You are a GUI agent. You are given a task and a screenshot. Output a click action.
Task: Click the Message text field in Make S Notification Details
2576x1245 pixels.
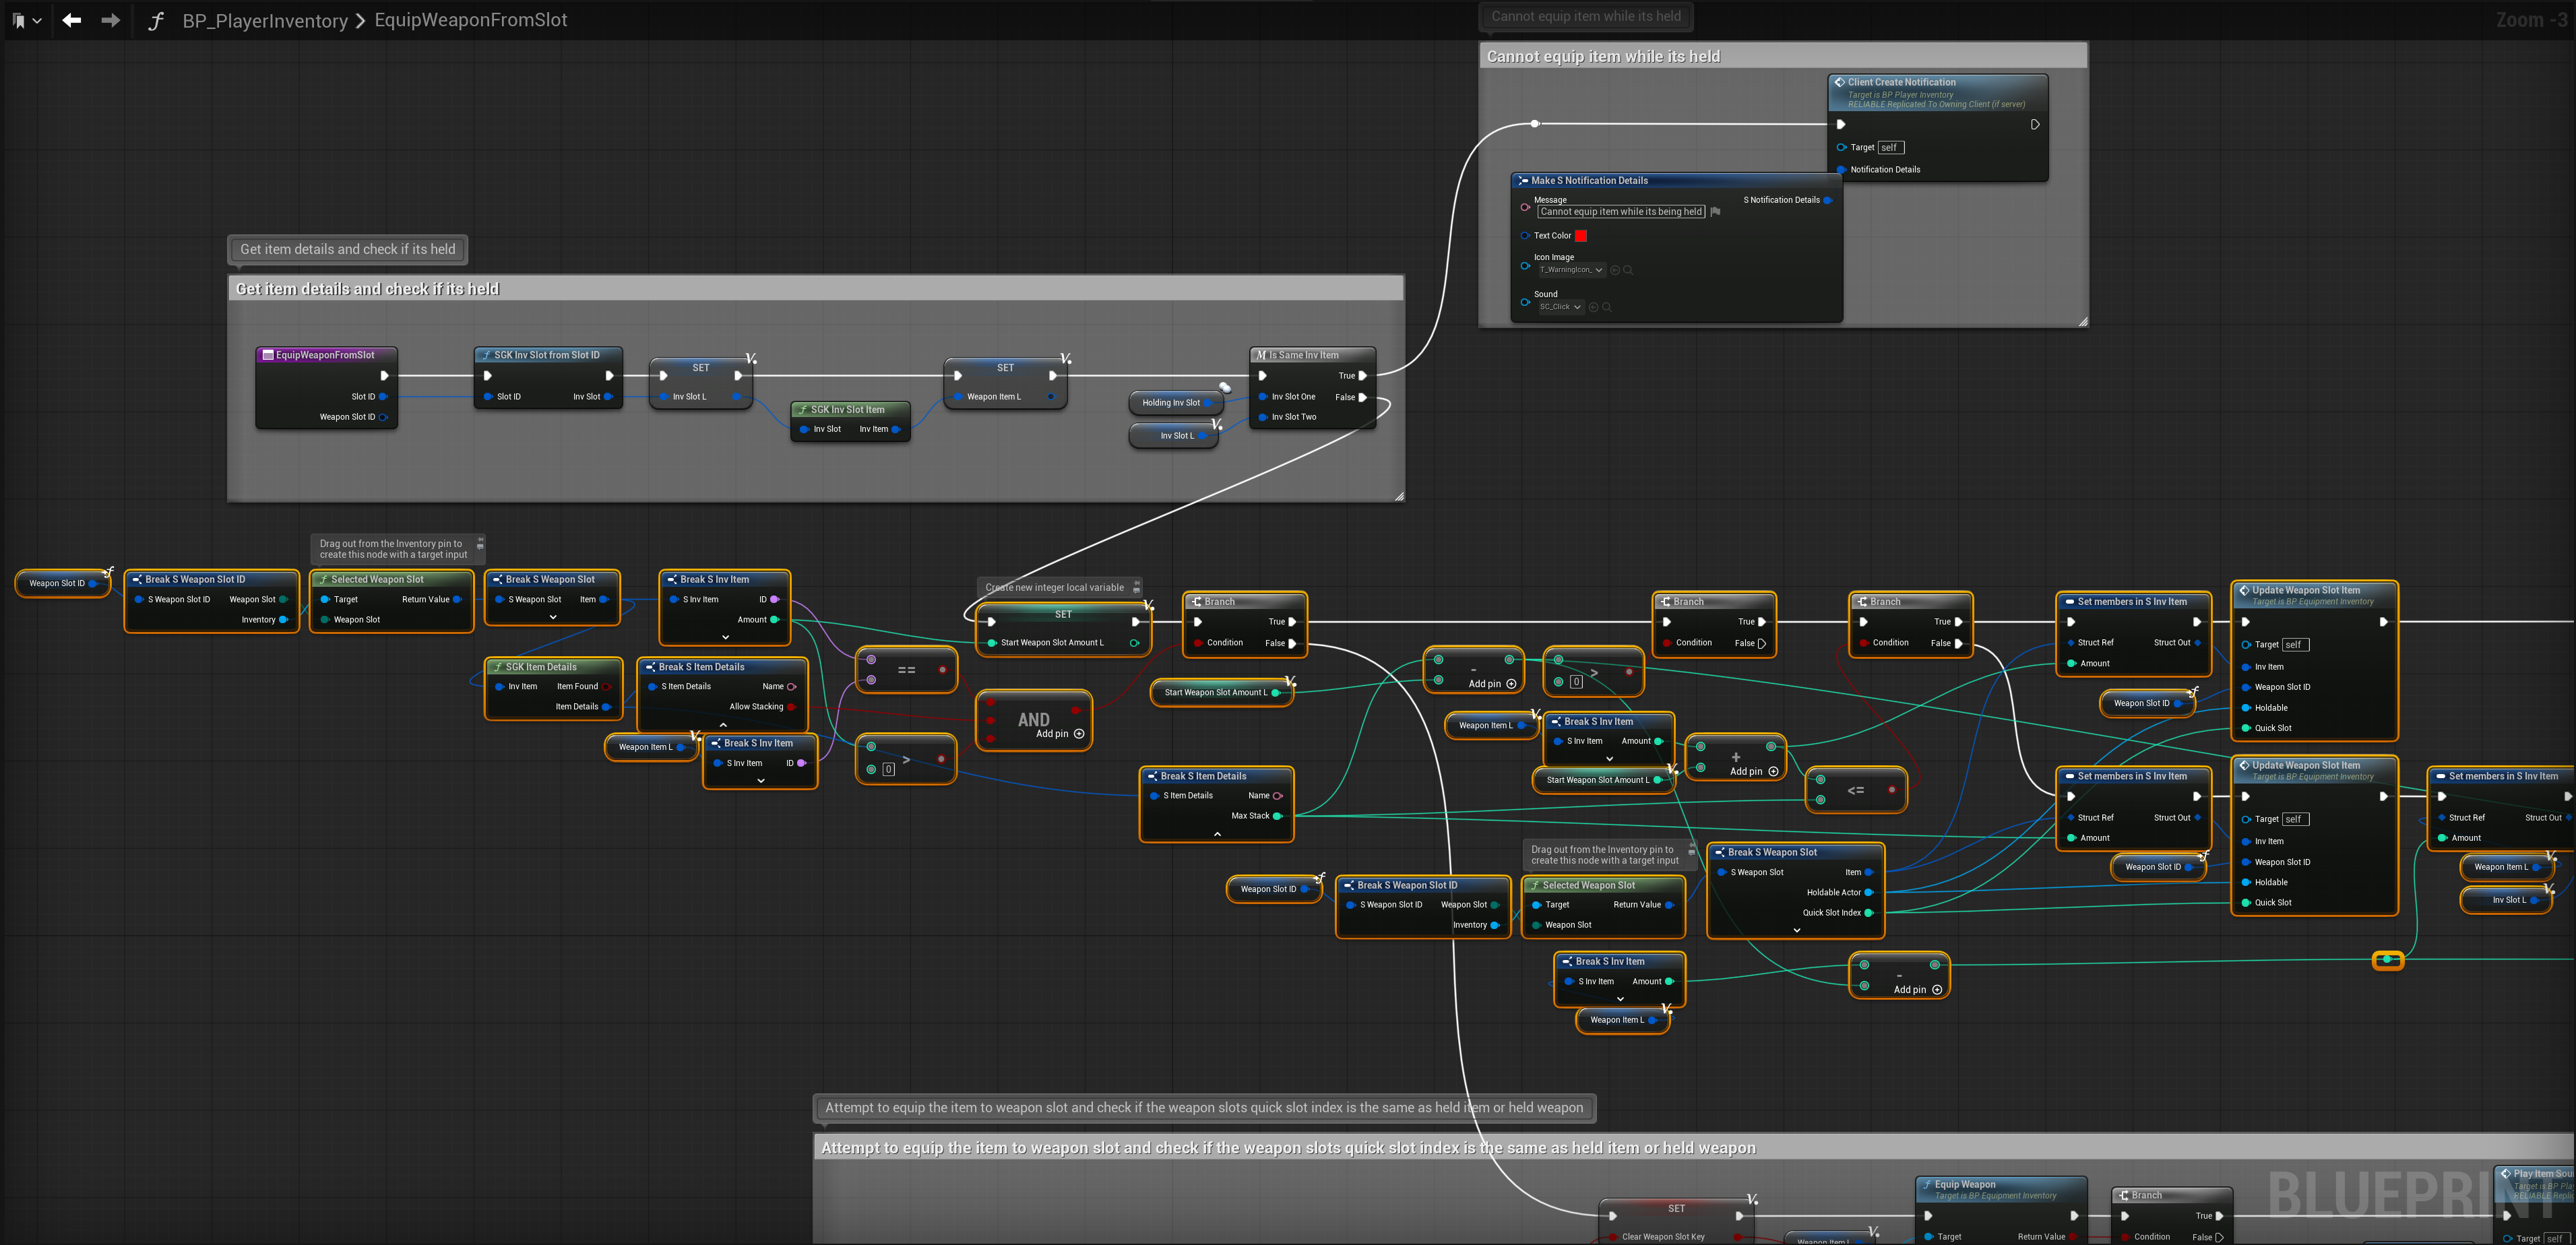pyautogui.click(x=1620, y=212)
